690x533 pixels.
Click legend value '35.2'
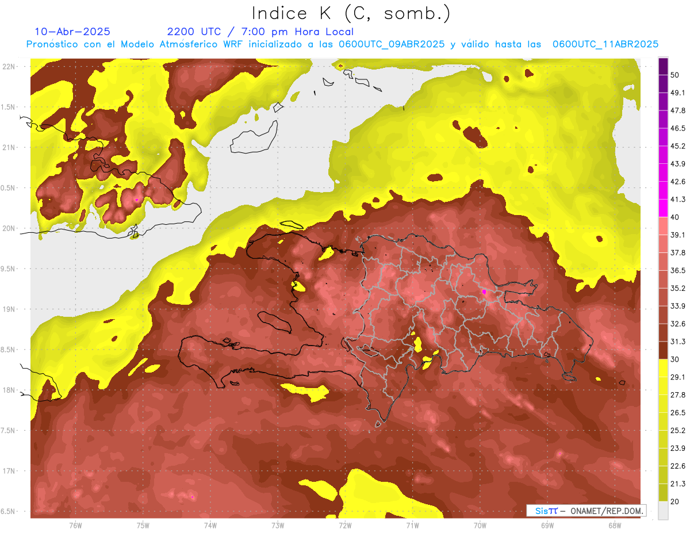[678, 288]
